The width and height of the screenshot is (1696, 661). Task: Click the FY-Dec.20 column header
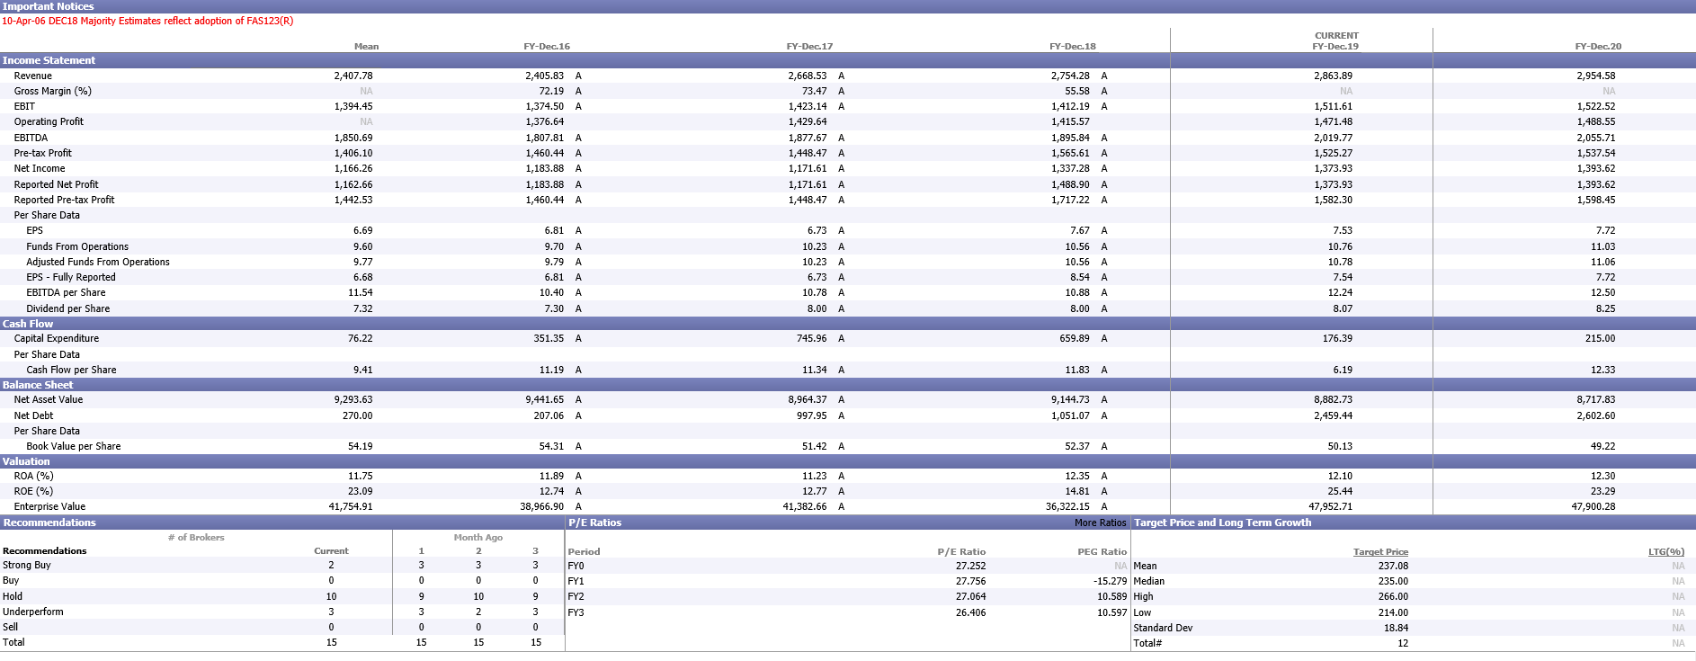pyautogui.click(x=1598, y=46)
